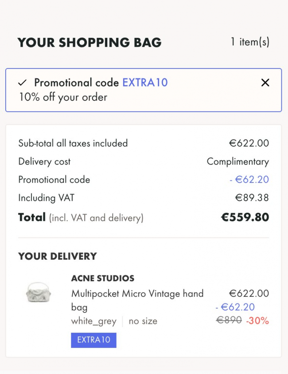288x374 pixels.
Task: Click the 1 item(s) count
Action: tap(250, 42)
